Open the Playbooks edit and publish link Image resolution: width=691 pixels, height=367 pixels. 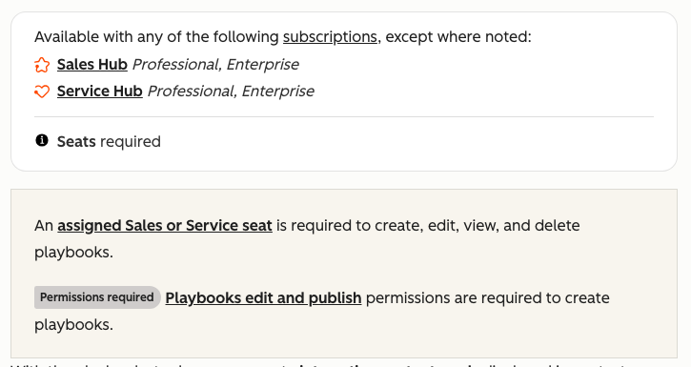point(263,298)
